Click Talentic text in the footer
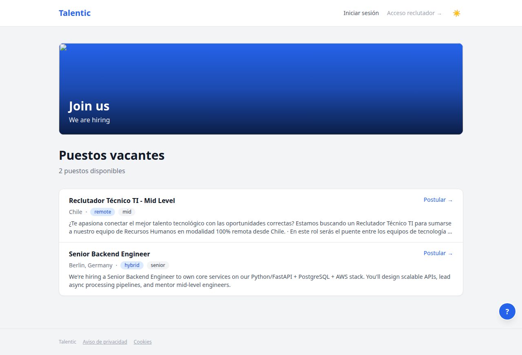 [67, 342]
